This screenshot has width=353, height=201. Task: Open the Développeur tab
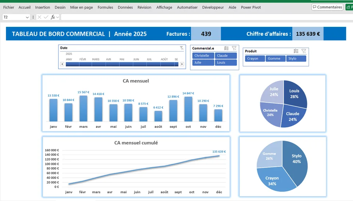pos(213,7)
